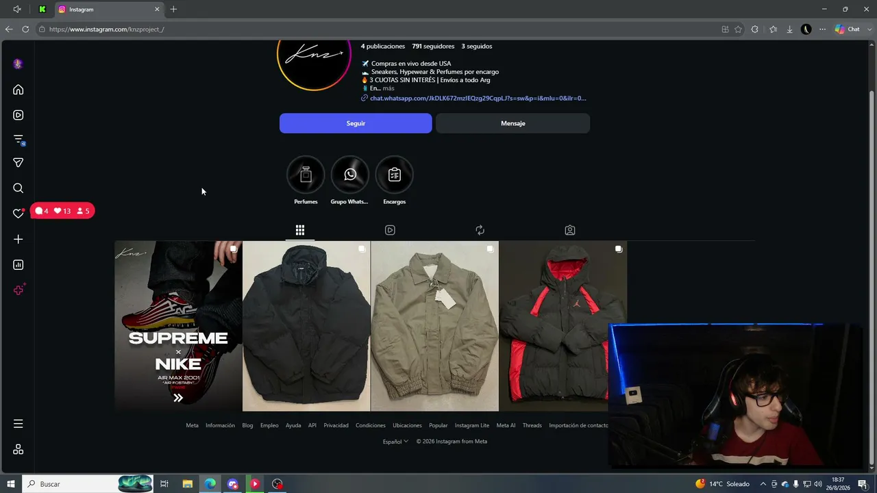The image size is (877, 493).
Task: Switch to the green K pinned tab
Action: (42, 10)
